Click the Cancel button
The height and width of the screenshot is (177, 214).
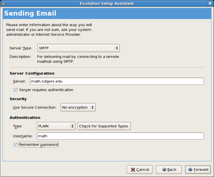140,170
